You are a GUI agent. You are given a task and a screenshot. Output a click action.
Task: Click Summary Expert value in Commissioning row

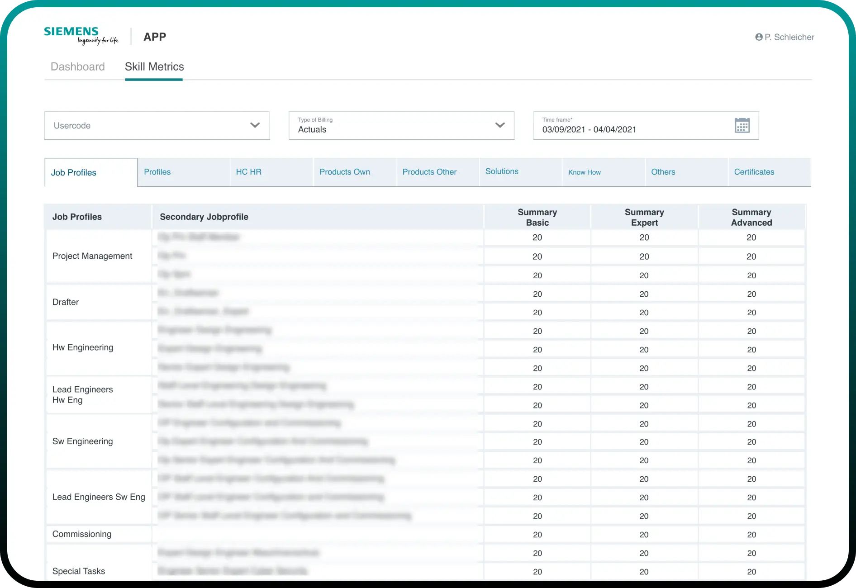pos(644,535)
